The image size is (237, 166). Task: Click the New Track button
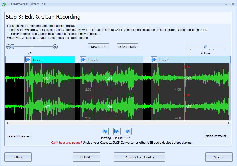(x=98, y=47)
